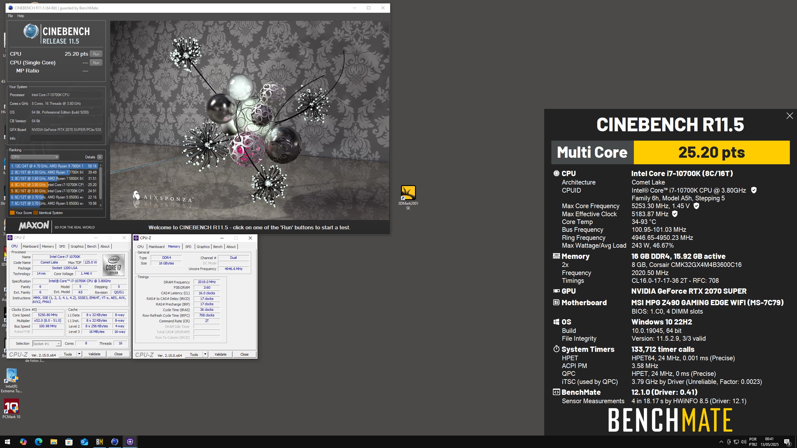Open the Cinebench Help menu
The width and height of the screenshot is (797, 448).
click(x=21, y=16)
